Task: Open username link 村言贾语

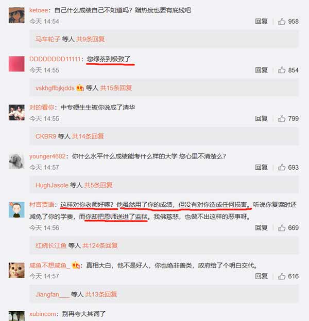Action: [x=42, y=205]
